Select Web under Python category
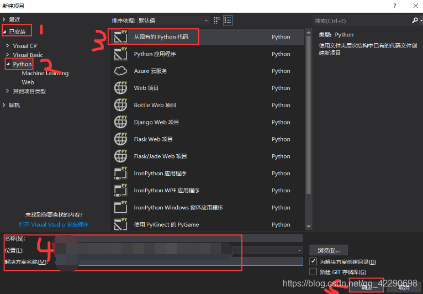 click(x=28, y=82)
